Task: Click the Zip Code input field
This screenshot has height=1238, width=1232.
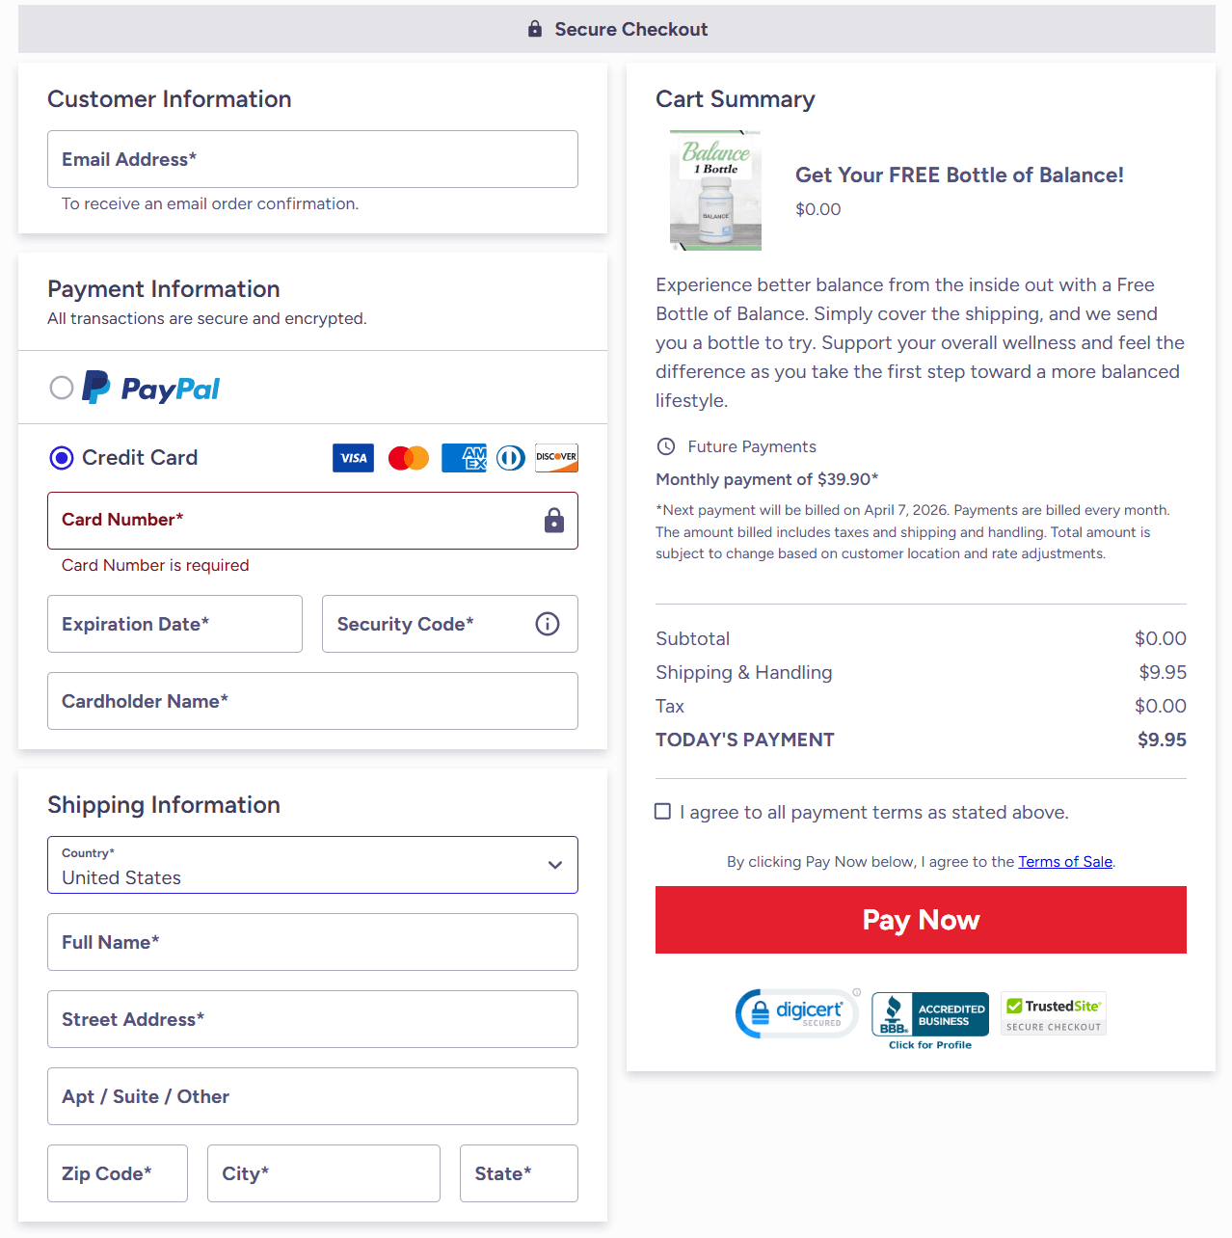Action: point(117,1173)
